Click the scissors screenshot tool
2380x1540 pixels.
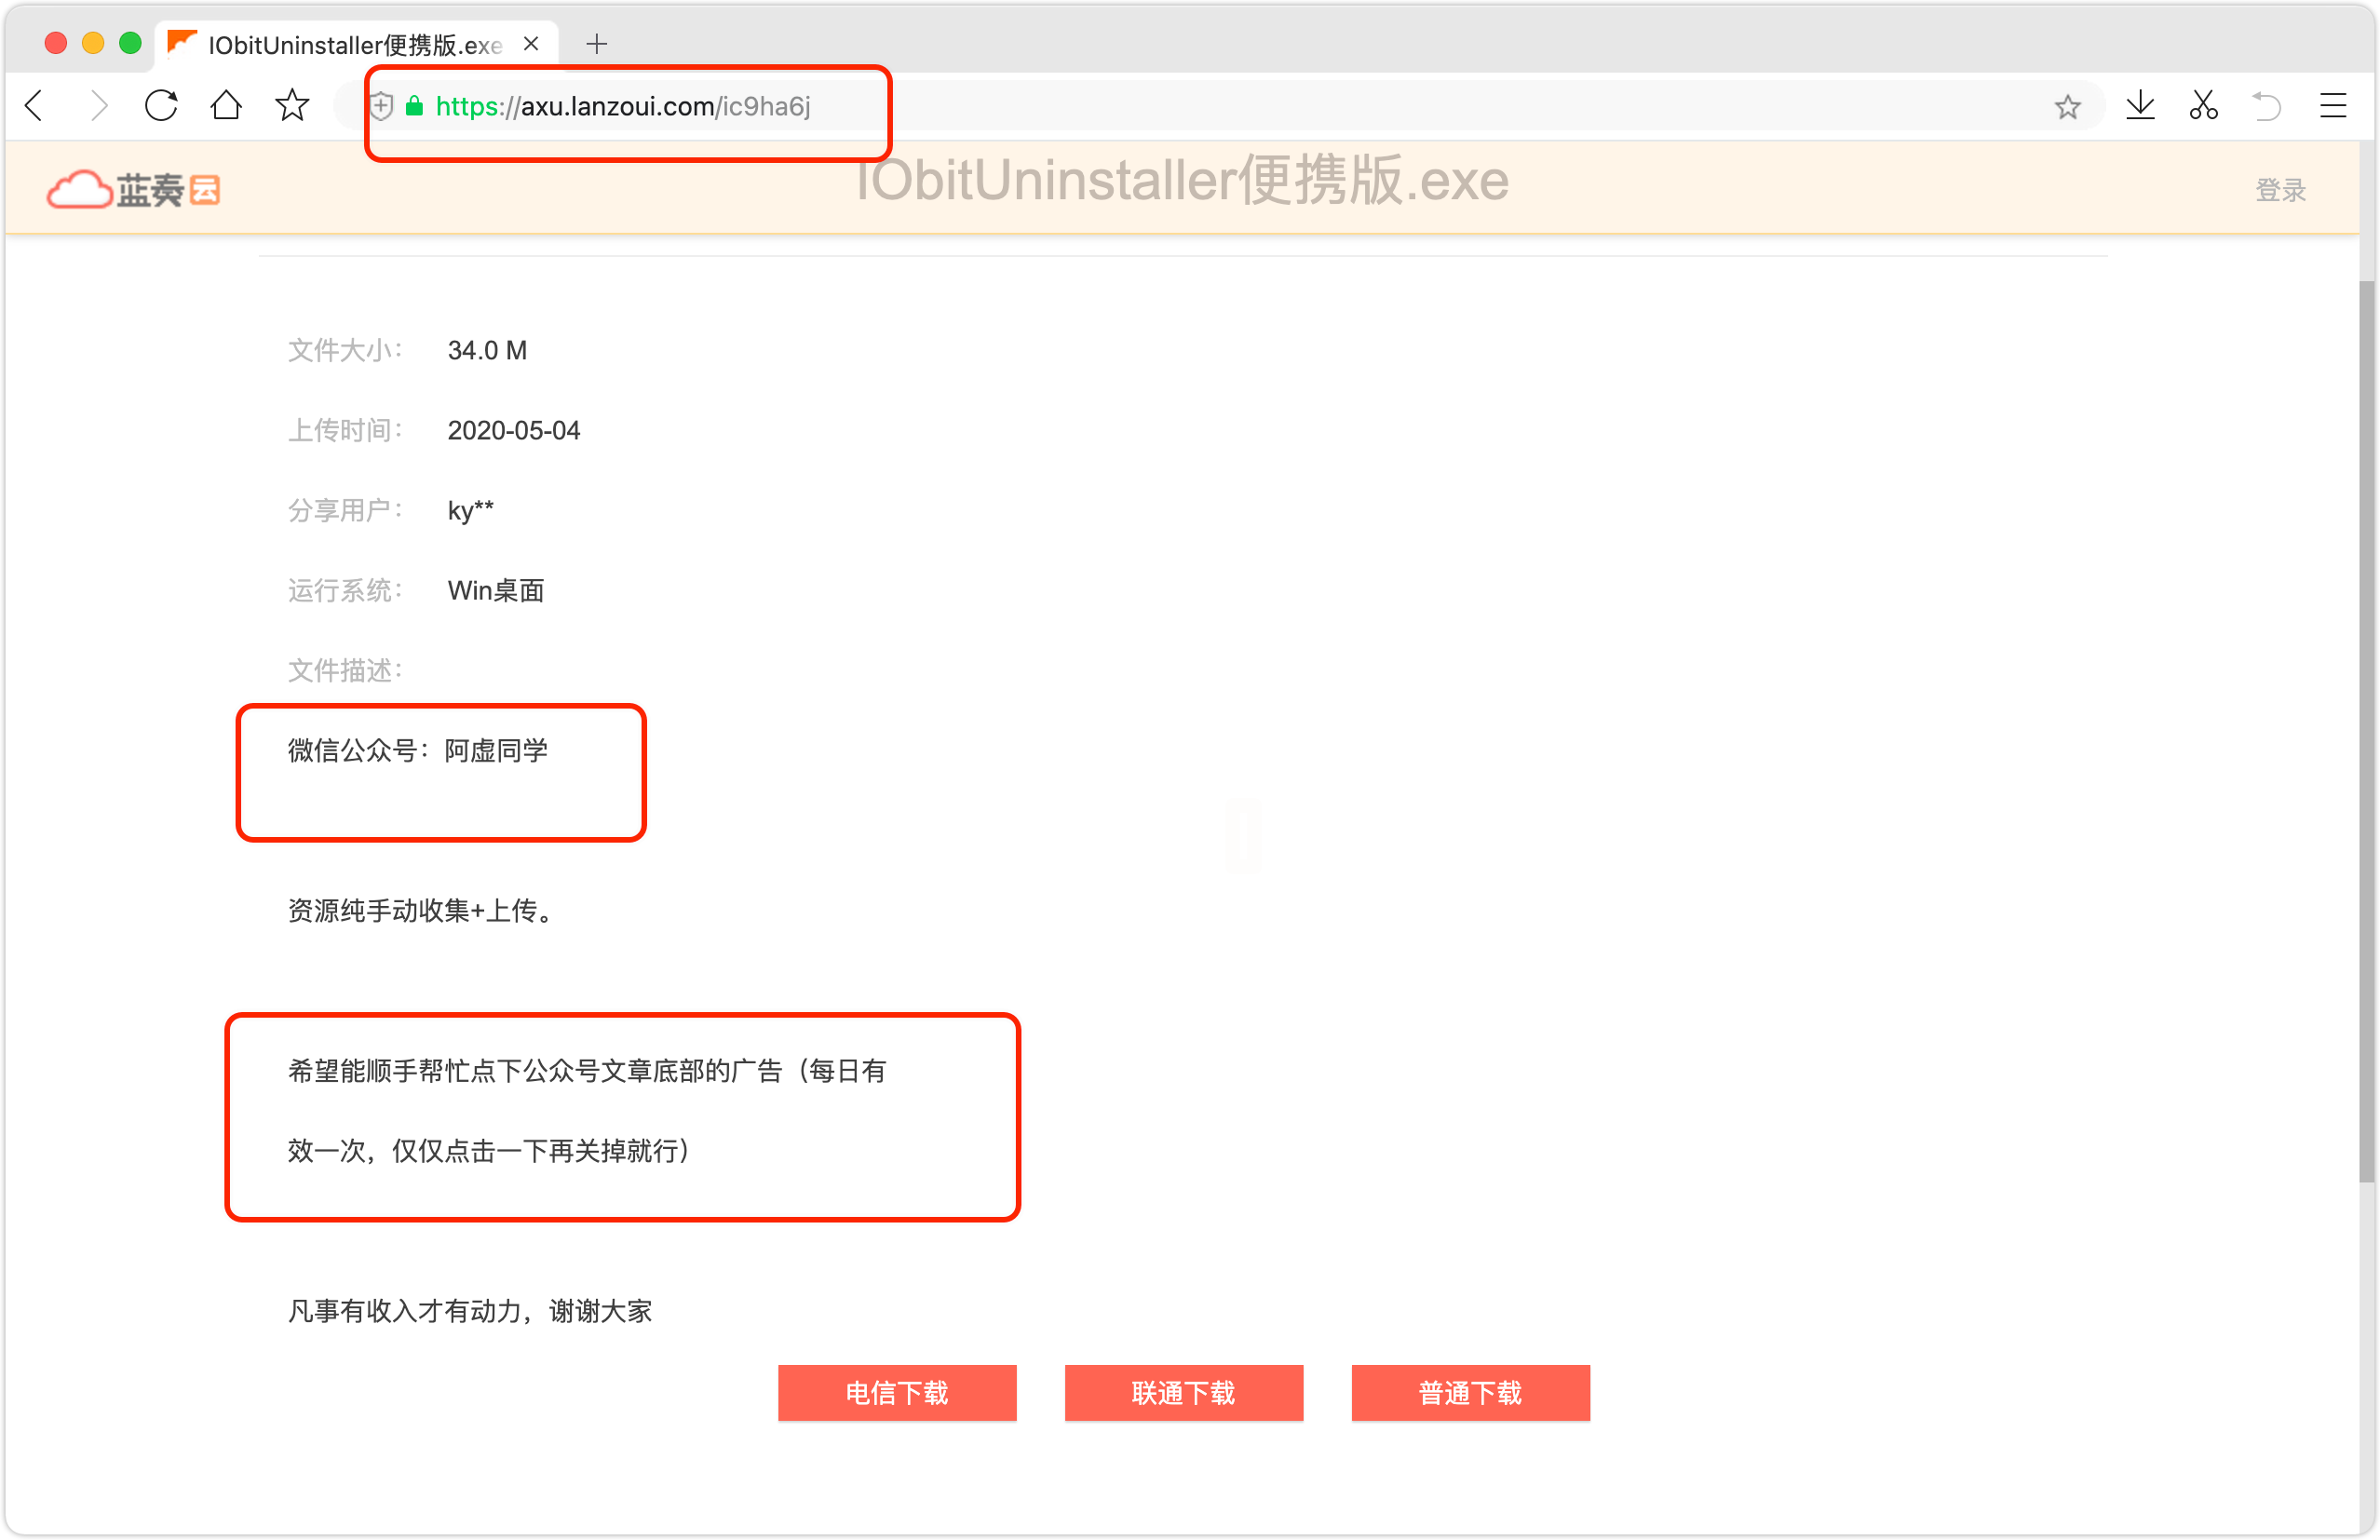(2204, 105)
